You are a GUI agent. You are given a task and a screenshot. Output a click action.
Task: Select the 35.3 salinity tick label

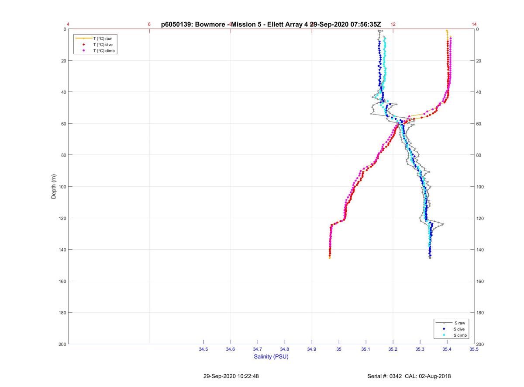tap(420, 349)
